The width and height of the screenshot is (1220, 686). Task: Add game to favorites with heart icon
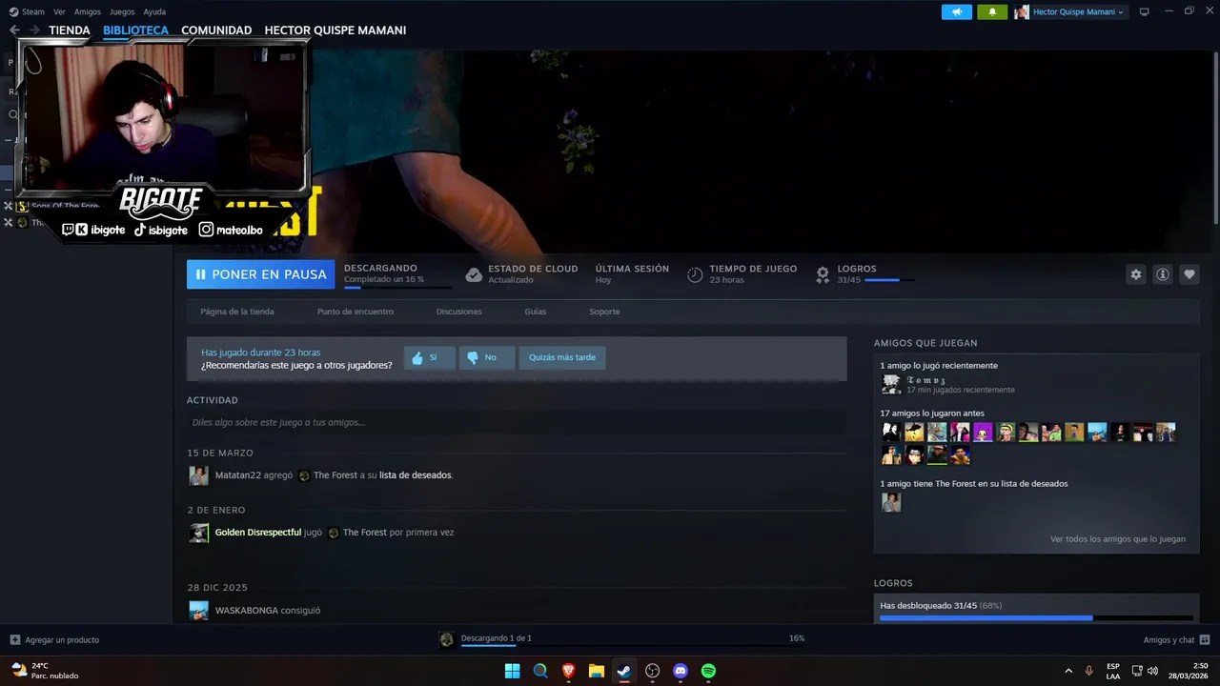tap(1189, 274)
